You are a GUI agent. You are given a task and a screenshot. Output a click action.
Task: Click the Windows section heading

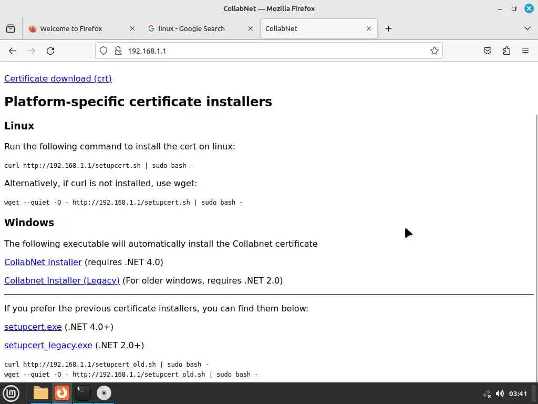[x=29, y=223]
